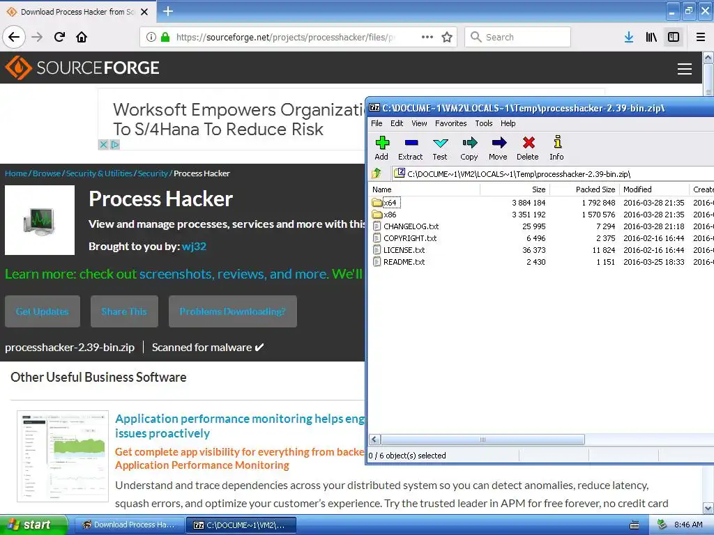Select README.txt file
The image size is (714, 535).
point(400,262)
